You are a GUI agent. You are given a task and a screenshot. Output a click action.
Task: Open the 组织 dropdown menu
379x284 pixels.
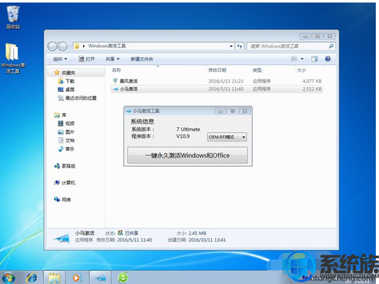pos(60,59)
